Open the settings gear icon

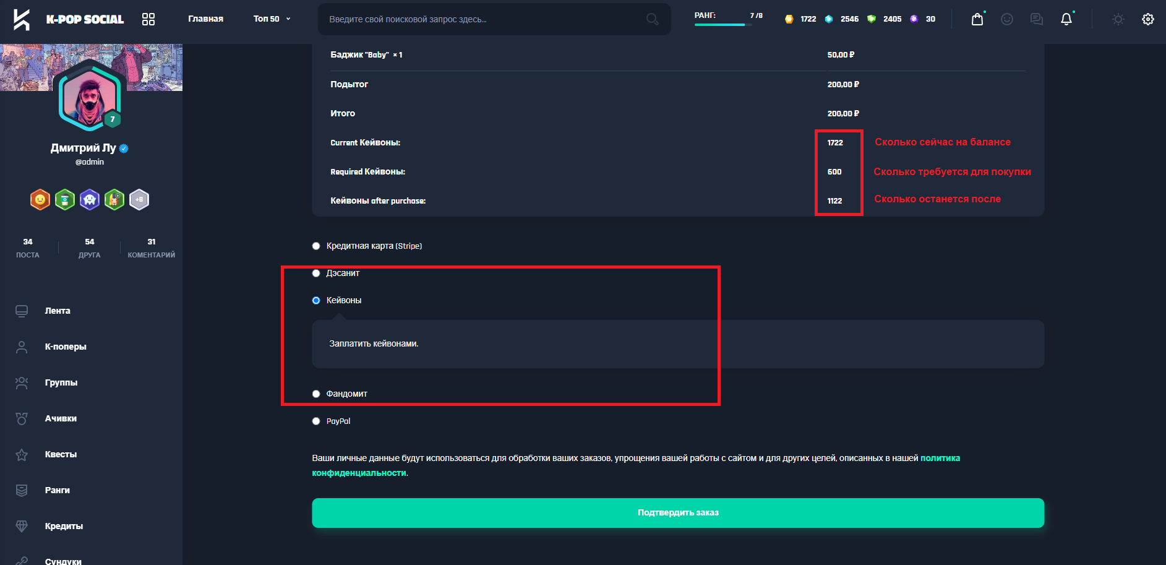coord(1147,19)
